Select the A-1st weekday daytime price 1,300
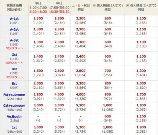 [x=38, y=18]
